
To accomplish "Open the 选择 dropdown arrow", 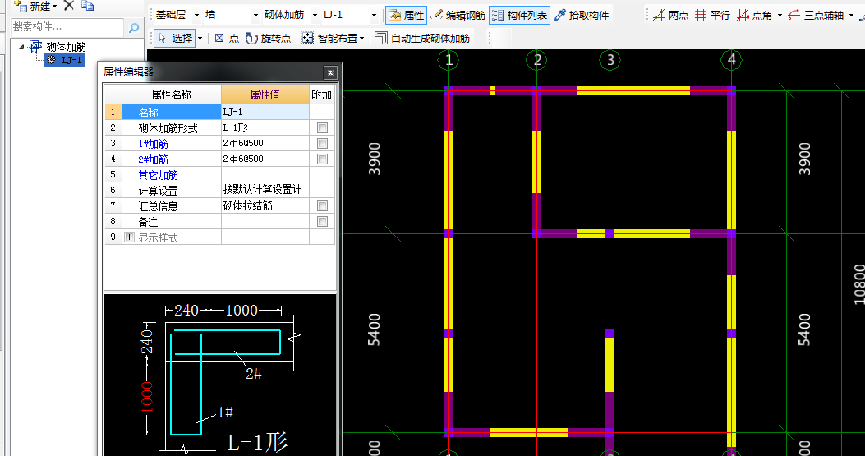I will pos(200,39).
